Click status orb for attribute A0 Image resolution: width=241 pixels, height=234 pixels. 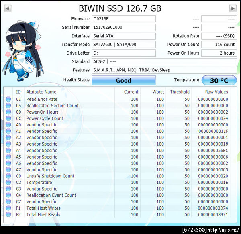[8, 125]
